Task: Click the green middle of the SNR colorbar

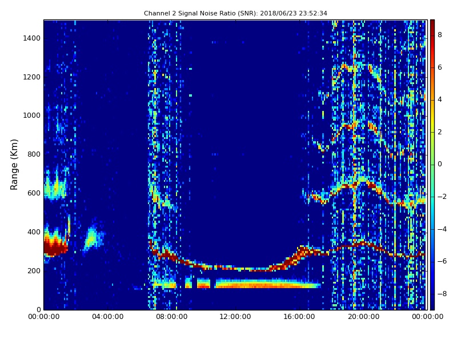Action: (x=432, y=165)
